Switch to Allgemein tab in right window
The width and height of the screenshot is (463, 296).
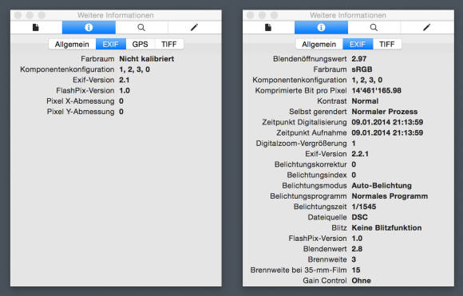[319, 44]
